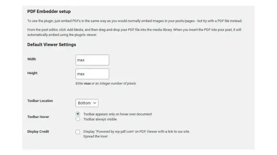
Task: Open the Toolbar Location dropdown showing Bottom
Action: (87, 103)
